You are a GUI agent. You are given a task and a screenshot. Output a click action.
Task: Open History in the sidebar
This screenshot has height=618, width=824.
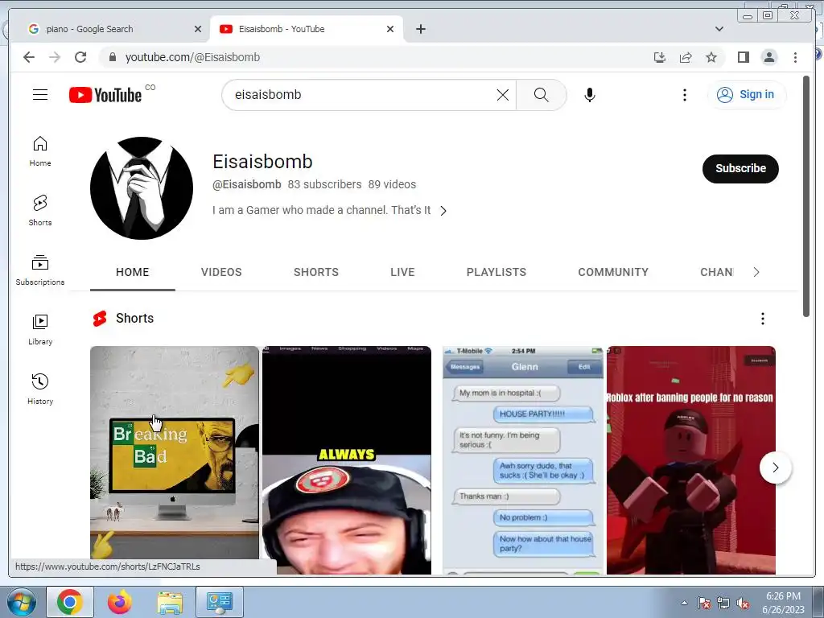click(40, 389)
